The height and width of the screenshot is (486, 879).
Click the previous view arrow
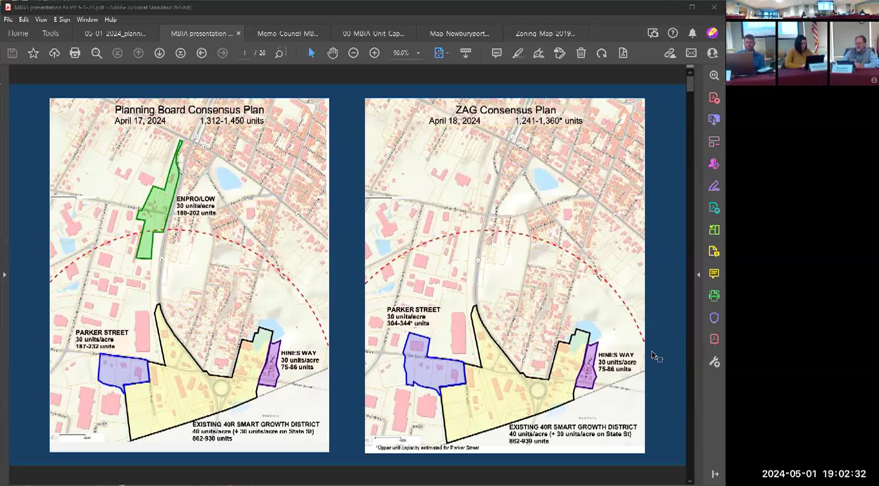202,53
